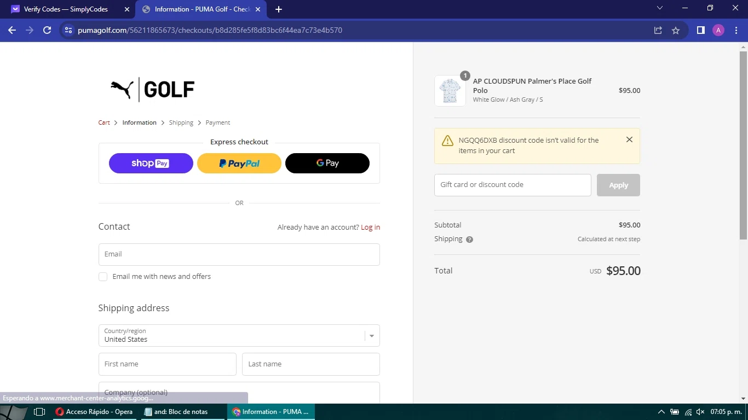The width and height of the screenshot is (748, 420).
Task: Open the profile avatar A
Action: [x=718, y=31]
